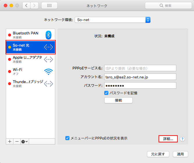Viewport: 194px width, 163px height.
Task: Open the gear action menu below list
Action: 24,141
